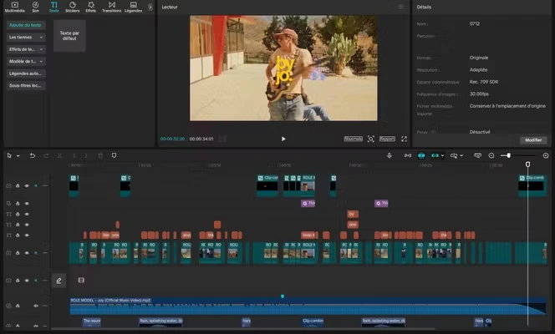Image resolution: width=555 pixels, height=334 pixels.
Task: Enter fullscreen preview mode
Action: 404,139
